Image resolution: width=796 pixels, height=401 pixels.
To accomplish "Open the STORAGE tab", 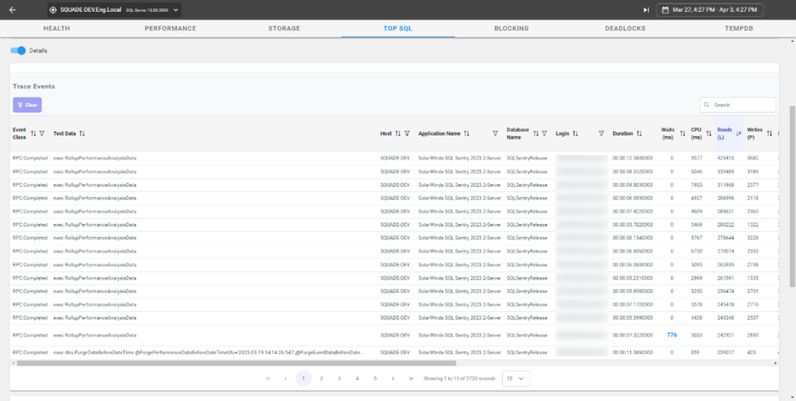I will (x=284, y=29).
